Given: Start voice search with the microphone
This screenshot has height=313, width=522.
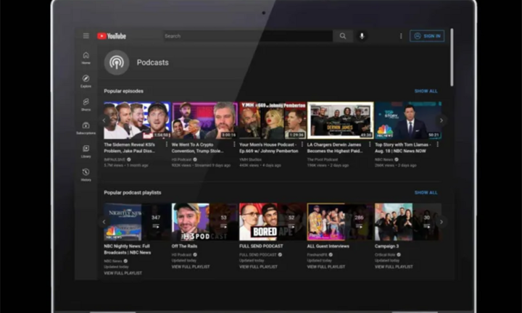Looking at the screenshot, I should coord(362,36).
